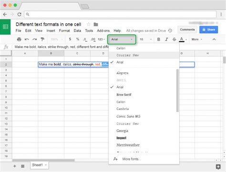Image resolution: width=226 pixels, height=172 pixels.
Task: Select the Paint format tool
Action: [42, 39]
